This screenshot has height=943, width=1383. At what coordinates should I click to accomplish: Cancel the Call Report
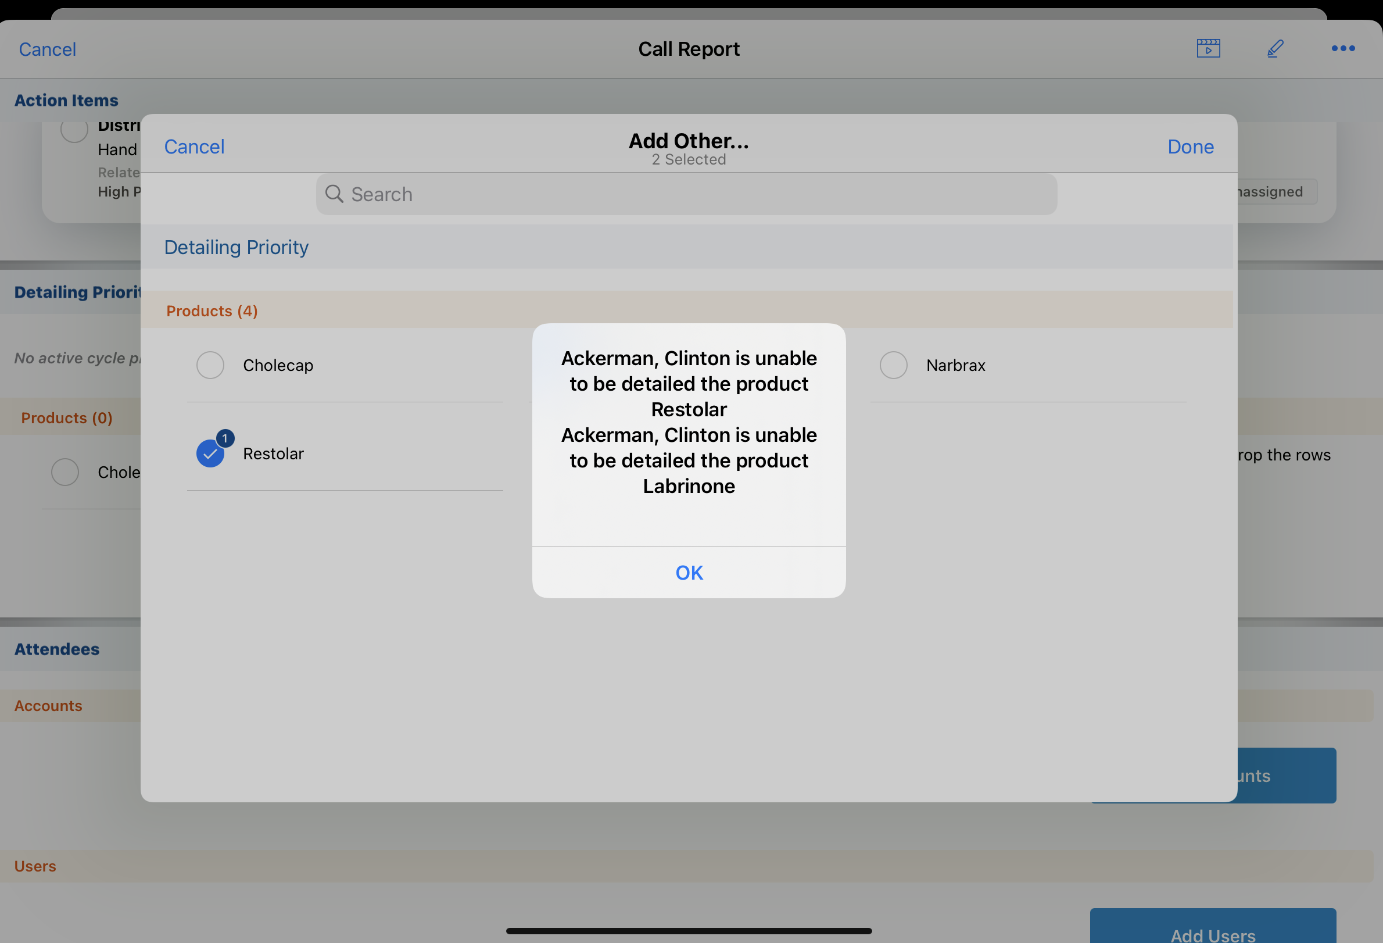48,49
